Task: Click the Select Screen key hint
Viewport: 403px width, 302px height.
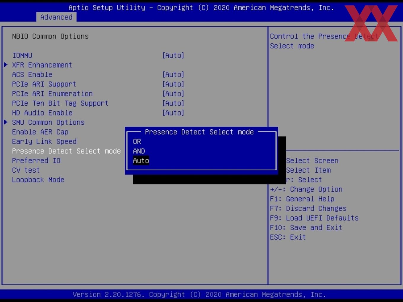Action: coord(312,160)
